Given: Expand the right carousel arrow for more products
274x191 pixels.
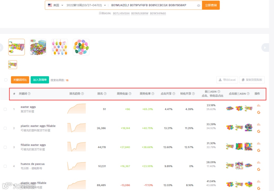Looking at the screenshot, I should [x=265, y=47].
